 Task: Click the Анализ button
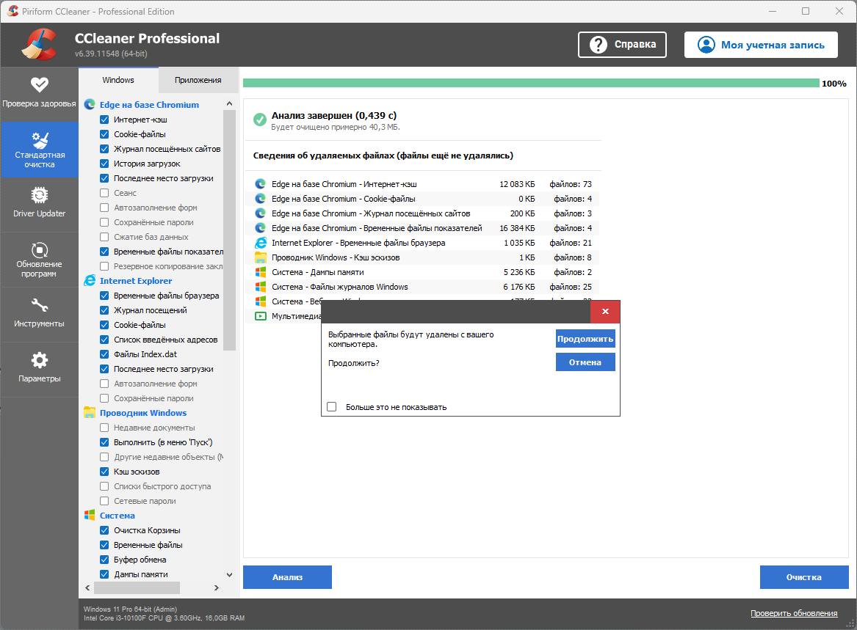point(287,577)
